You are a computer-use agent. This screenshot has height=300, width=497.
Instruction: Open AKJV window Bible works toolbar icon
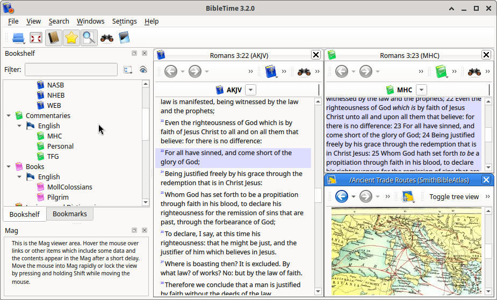(271, 71)
